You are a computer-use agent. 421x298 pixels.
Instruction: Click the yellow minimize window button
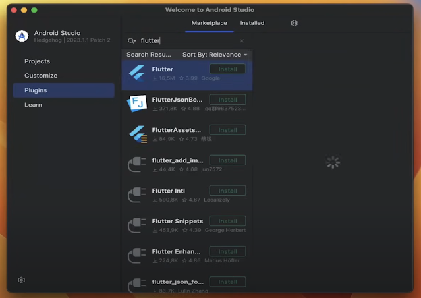coord(24,10)
